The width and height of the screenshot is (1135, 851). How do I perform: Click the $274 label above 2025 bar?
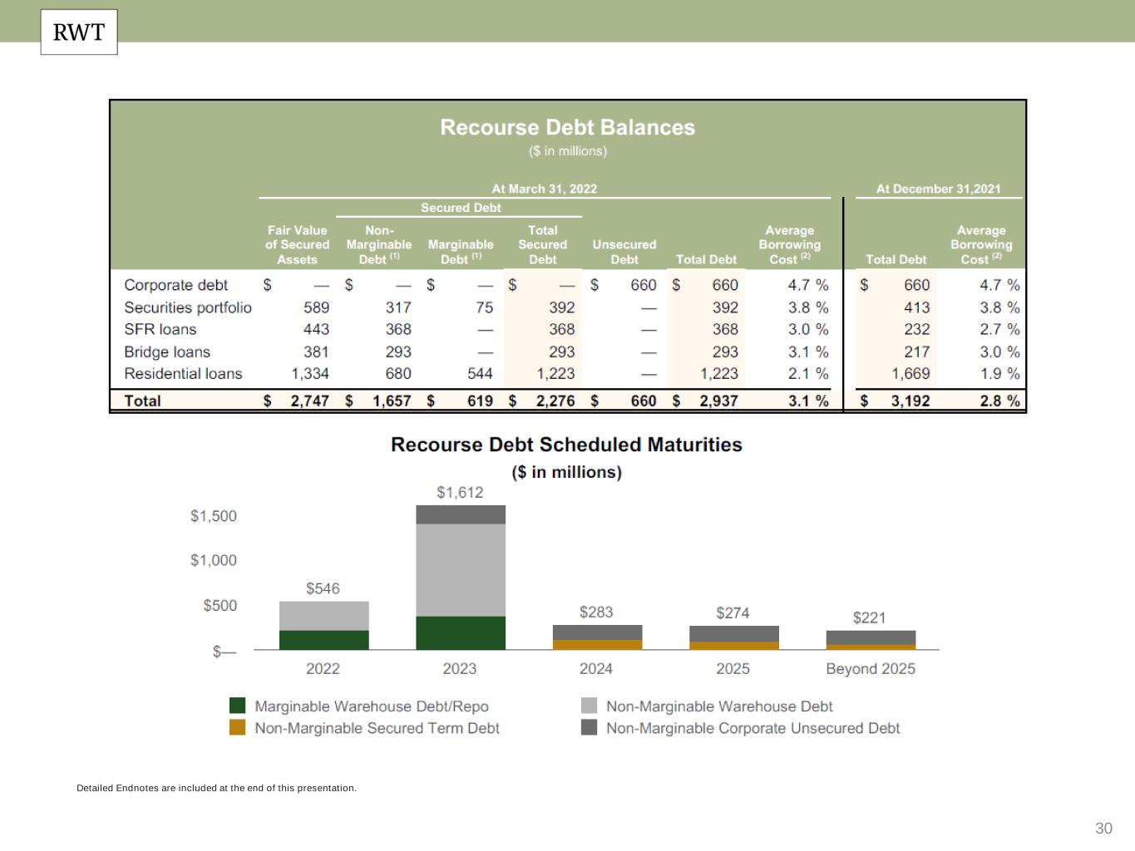pyautogui.click(x=733, y=612)
